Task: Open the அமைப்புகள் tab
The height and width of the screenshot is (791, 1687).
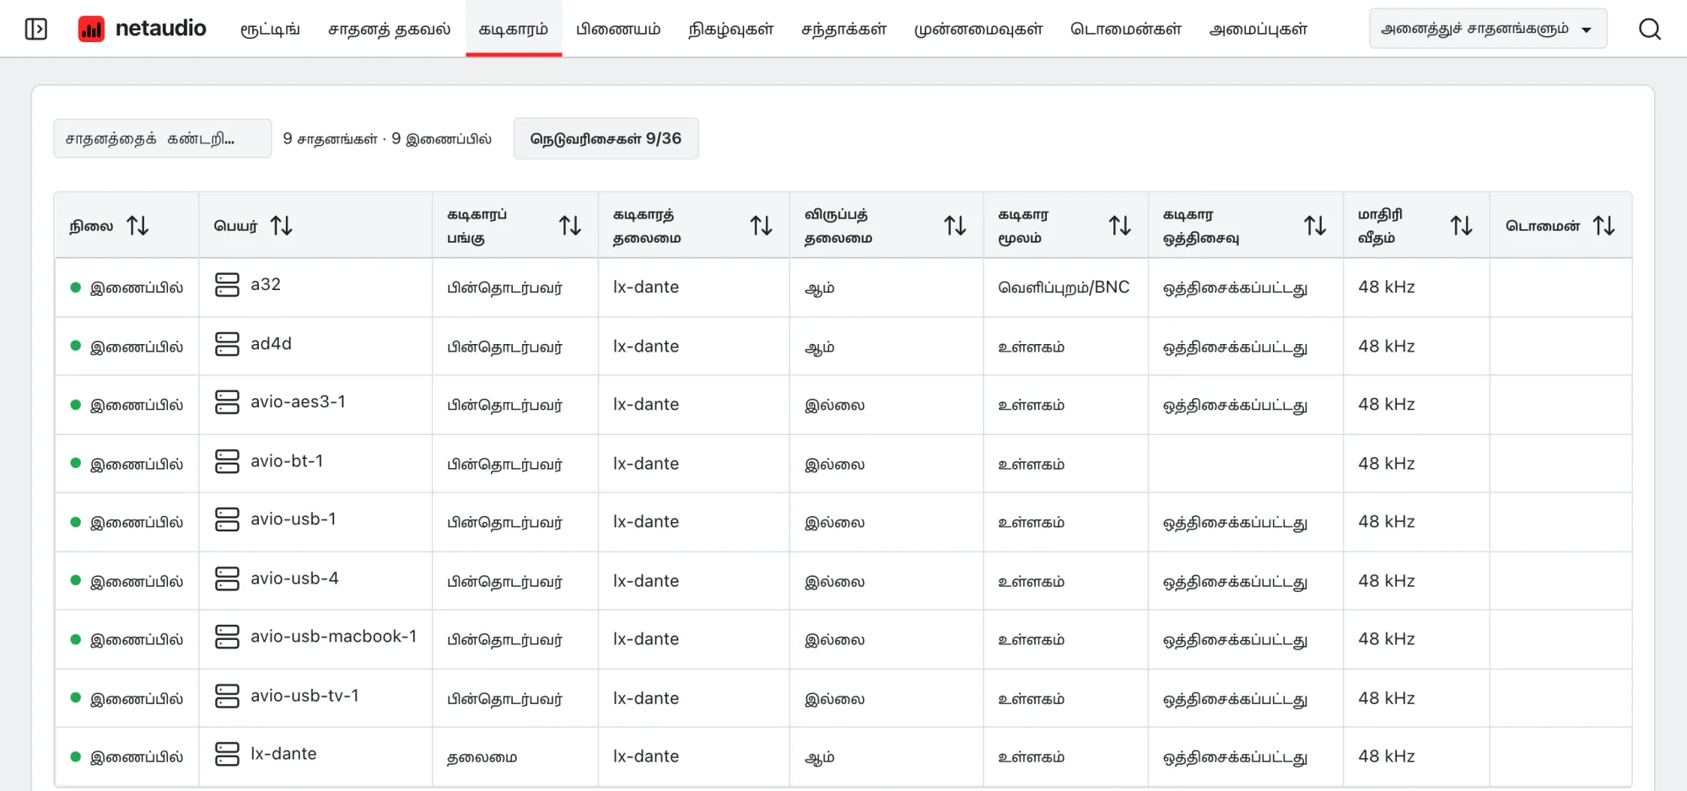Action: click(x=1259, y=29)
